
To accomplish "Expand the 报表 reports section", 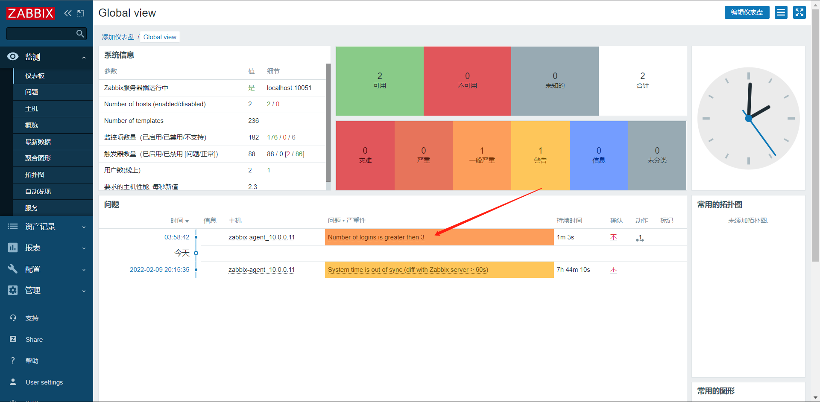I will (47, 248).
